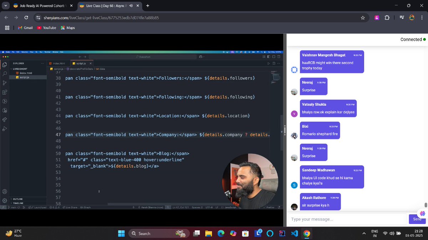Image resolution: width=428 pixels, height=240 pixels.
Task: Open the pink download extension icon
Action: [377, 17]
